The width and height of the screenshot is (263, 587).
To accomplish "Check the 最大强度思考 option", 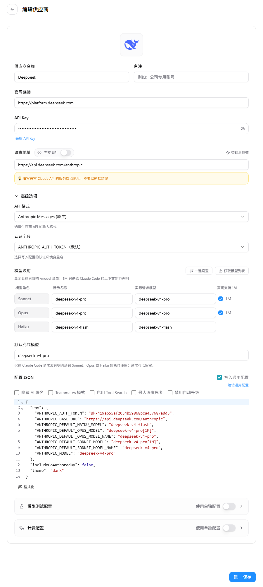I will tap(134, 393).
